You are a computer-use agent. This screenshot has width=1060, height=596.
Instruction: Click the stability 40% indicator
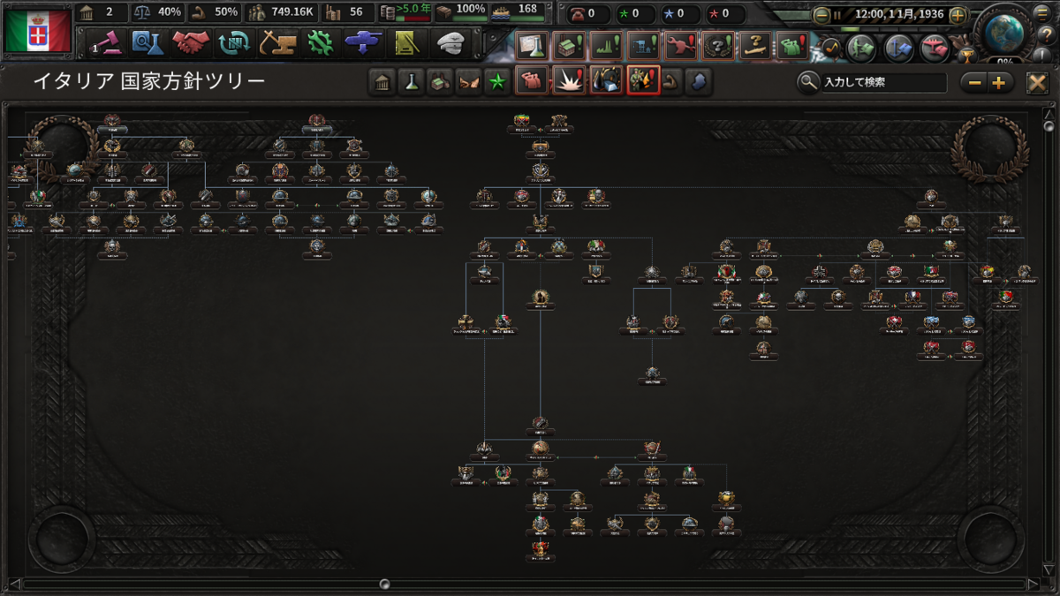157,12
